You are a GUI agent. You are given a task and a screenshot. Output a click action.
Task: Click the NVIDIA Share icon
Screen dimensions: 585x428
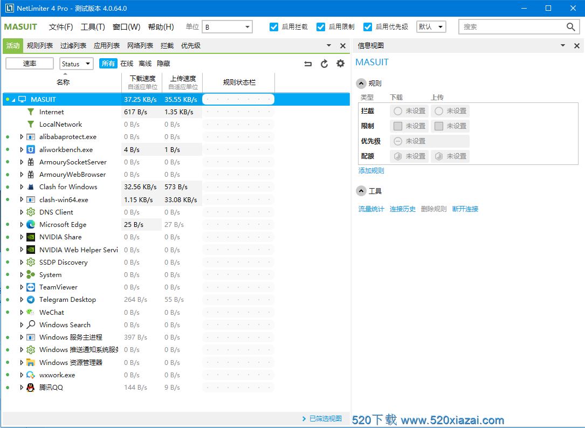[x=31, y=237]
